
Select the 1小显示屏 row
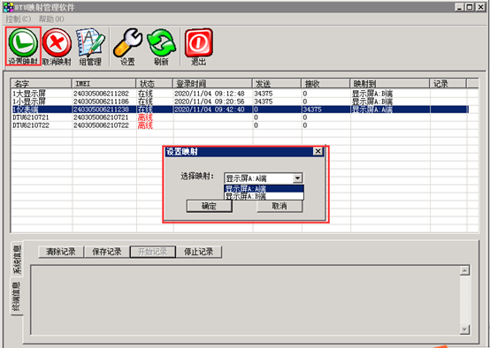(x=240, y=102)
